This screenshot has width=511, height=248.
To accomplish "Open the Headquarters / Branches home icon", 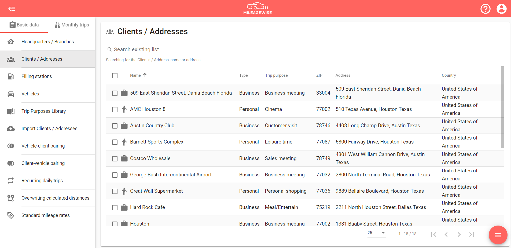I will click(x=11, y=42).
